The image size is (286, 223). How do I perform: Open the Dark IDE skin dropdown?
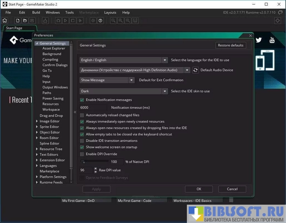pos(124,91)
